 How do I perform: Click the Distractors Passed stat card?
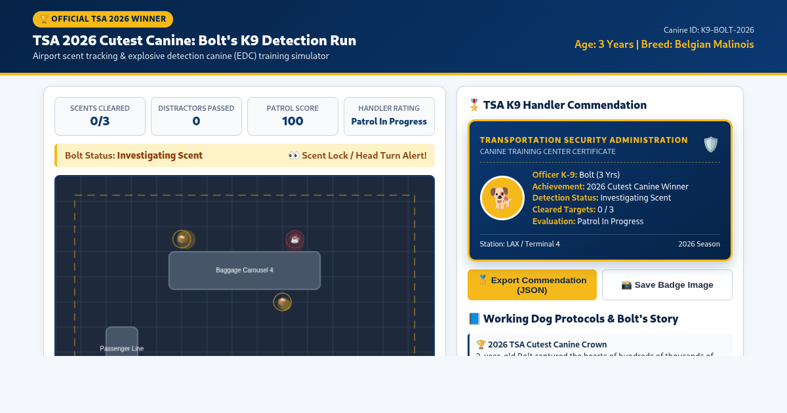click(196, 116)
